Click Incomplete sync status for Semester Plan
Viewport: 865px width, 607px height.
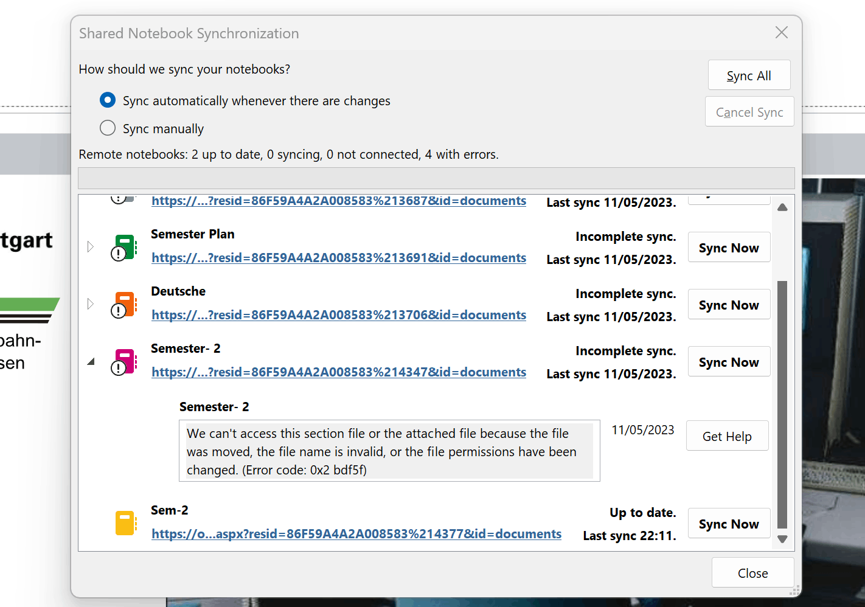[626, 237]
